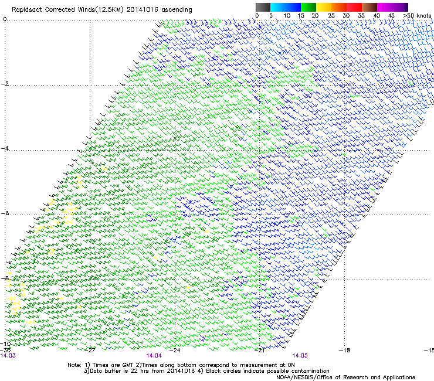434x381 pixels.
Task: Click the latitude label '0' on left axis
Action: [5, 19]
